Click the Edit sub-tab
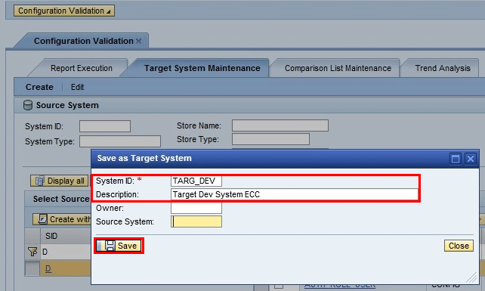The height and width of the screenshot is (291, 485). [x=77, y=87]
